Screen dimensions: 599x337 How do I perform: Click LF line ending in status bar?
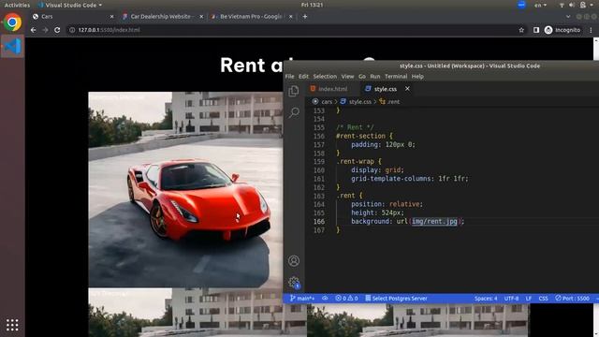point(529,299)
